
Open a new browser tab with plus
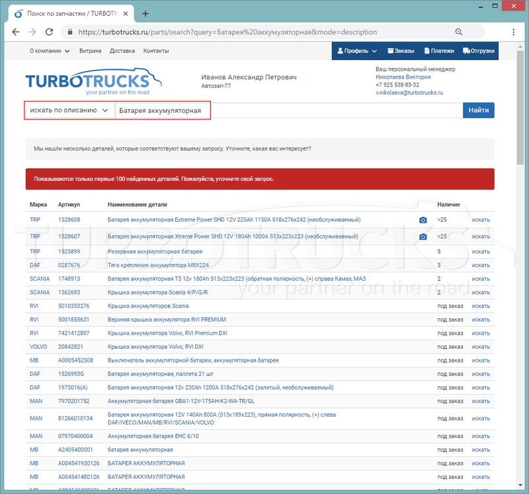[x=145, y=13]
